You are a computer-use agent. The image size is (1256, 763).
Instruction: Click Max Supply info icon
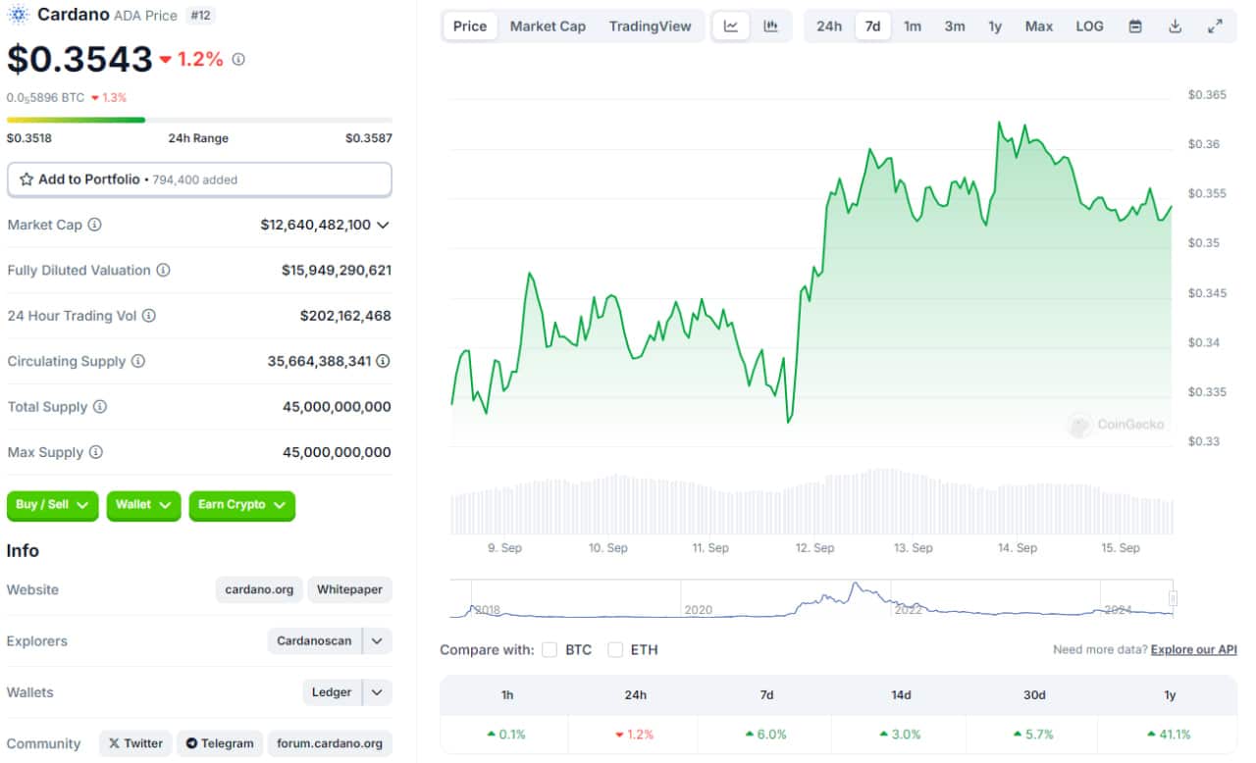click(96, 452)
